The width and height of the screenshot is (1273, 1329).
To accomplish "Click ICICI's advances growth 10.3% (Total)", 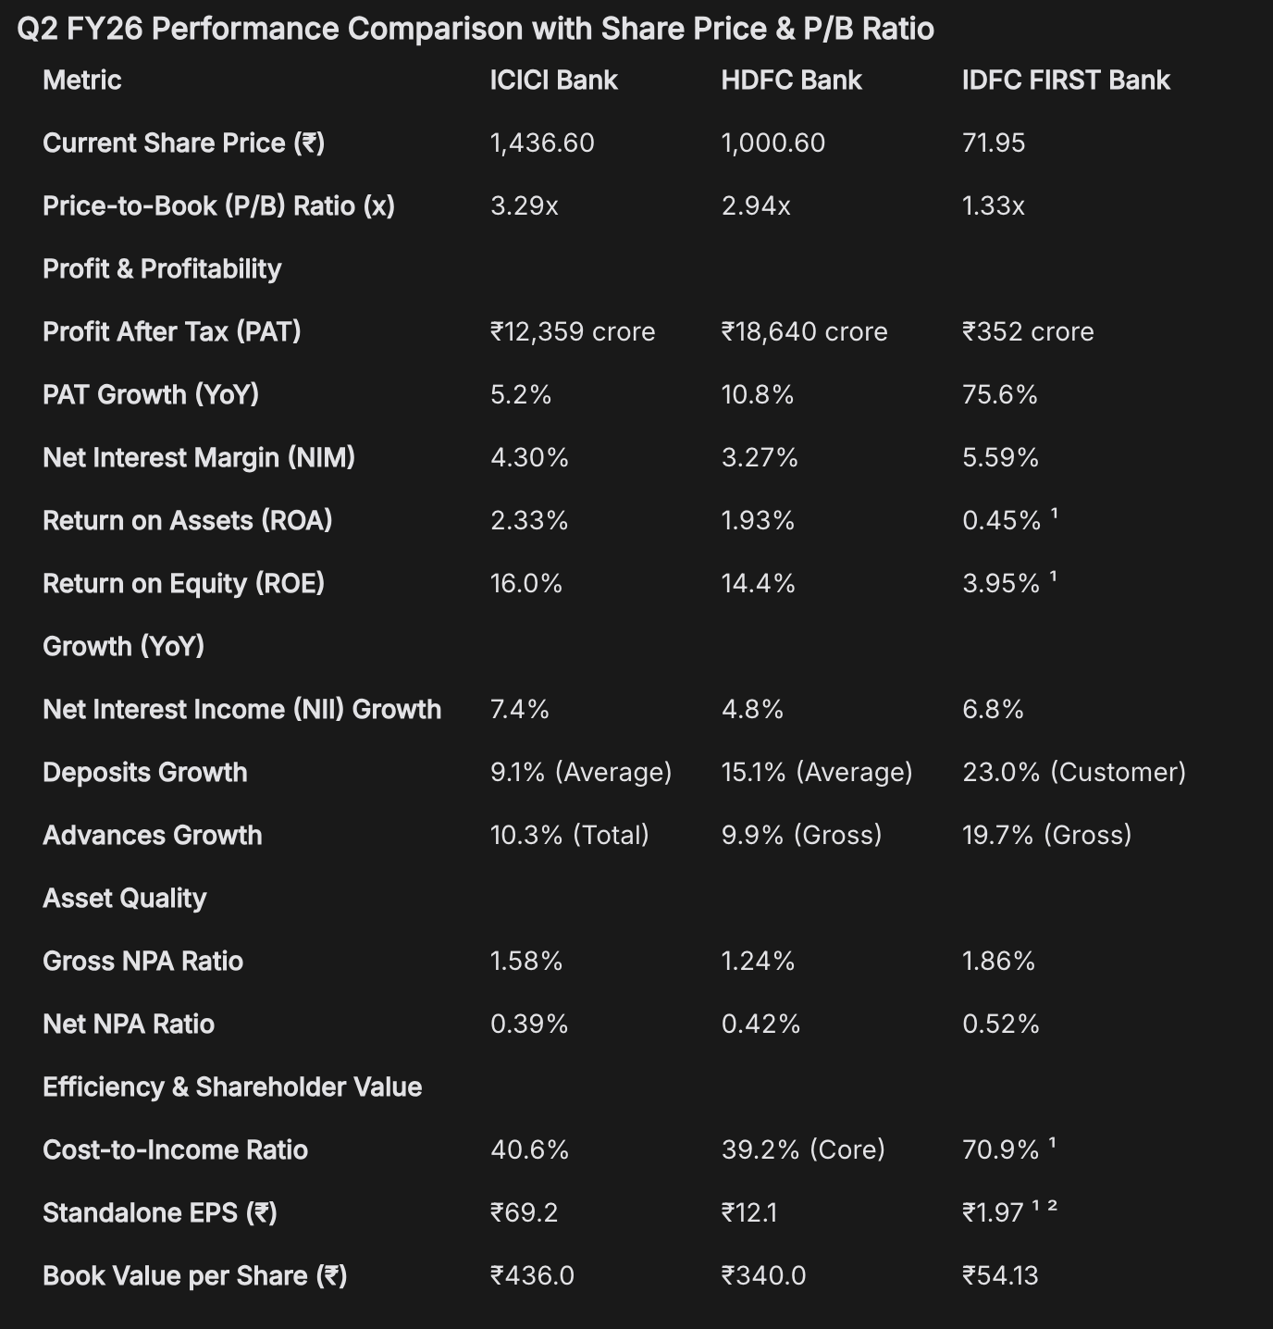I will point(569,836).
